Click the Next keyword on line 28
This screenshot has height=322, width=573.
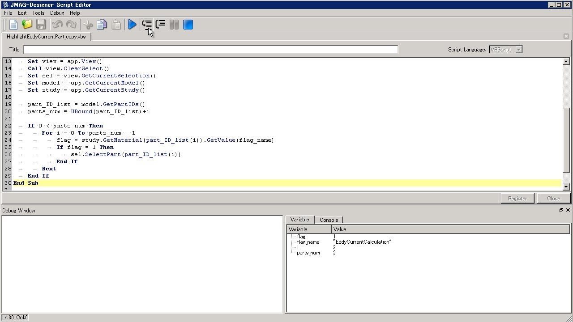click(49, 169)
